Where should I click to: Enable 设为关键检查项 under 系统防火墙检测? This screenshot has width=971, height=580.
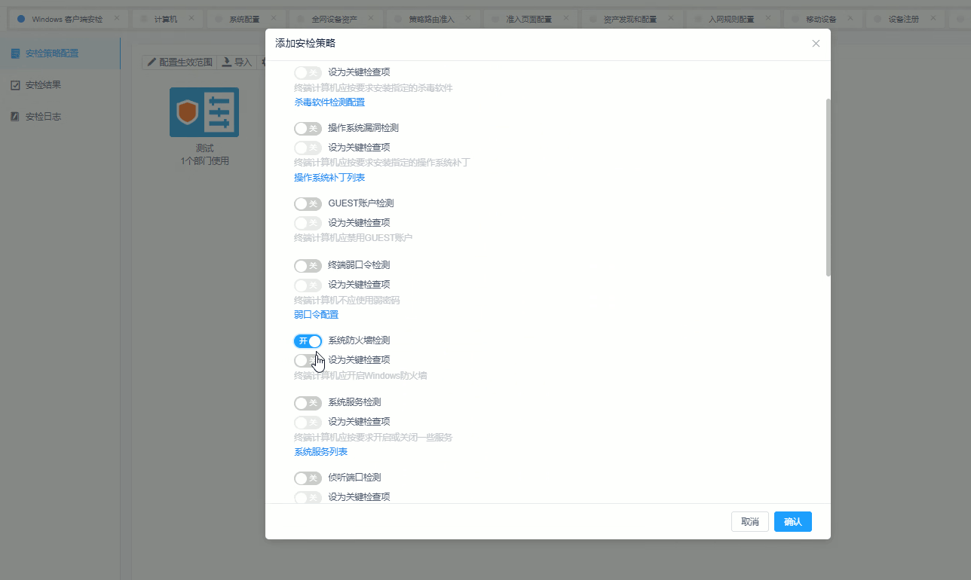point(308,361)
